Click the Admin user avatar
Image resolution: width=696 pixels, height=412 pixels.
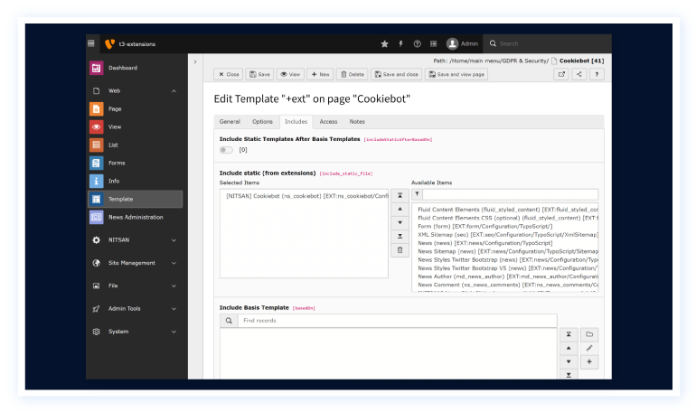coord(452,43)
